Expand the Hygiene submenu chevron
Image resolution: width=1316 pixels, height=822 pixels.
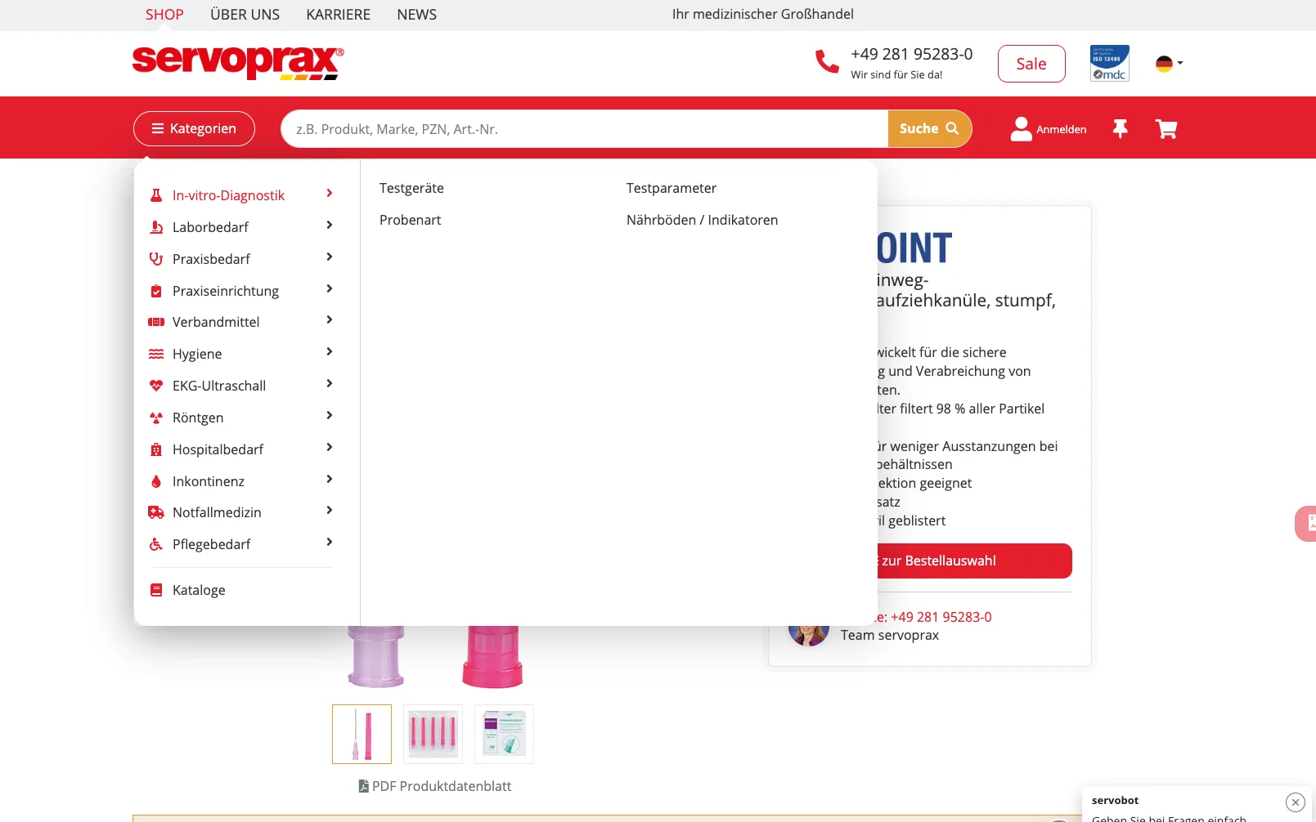(x=330, y=352)
